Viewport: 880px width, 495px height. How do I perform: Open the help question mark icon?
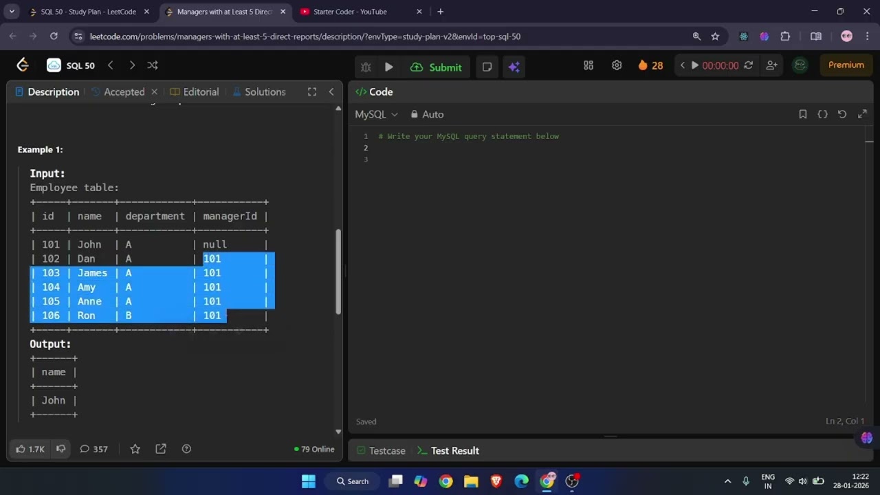tap(186, 449)
